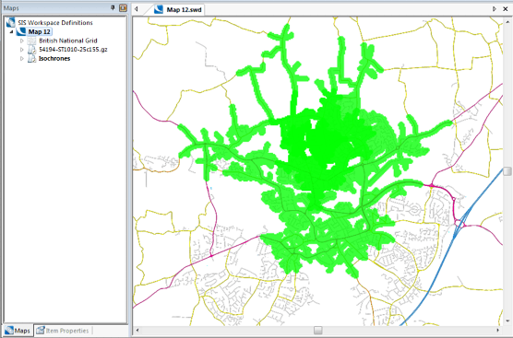The image size is (513, 338).
Task: Switch to the Maps bottom tab
Action: point(18,331)
